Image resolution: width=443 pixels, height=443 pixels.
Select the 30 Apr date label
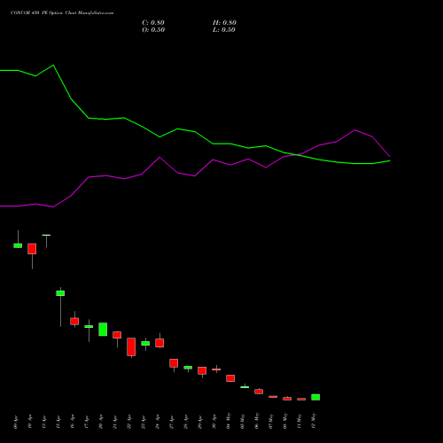coord(214,422)
